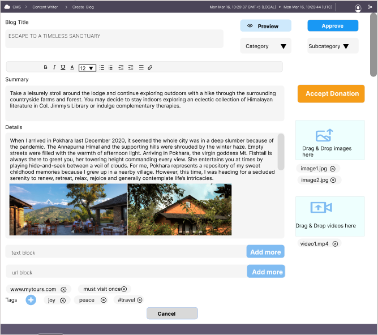Click the Cancel button
Image resolution: width=378 pixels, height=335 pixels.
pyautogui.click(x=172, y=313)
